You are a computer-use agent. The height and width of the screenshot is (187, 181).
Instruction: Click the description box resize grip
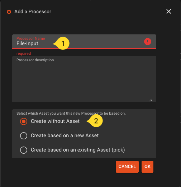point(151,100)
